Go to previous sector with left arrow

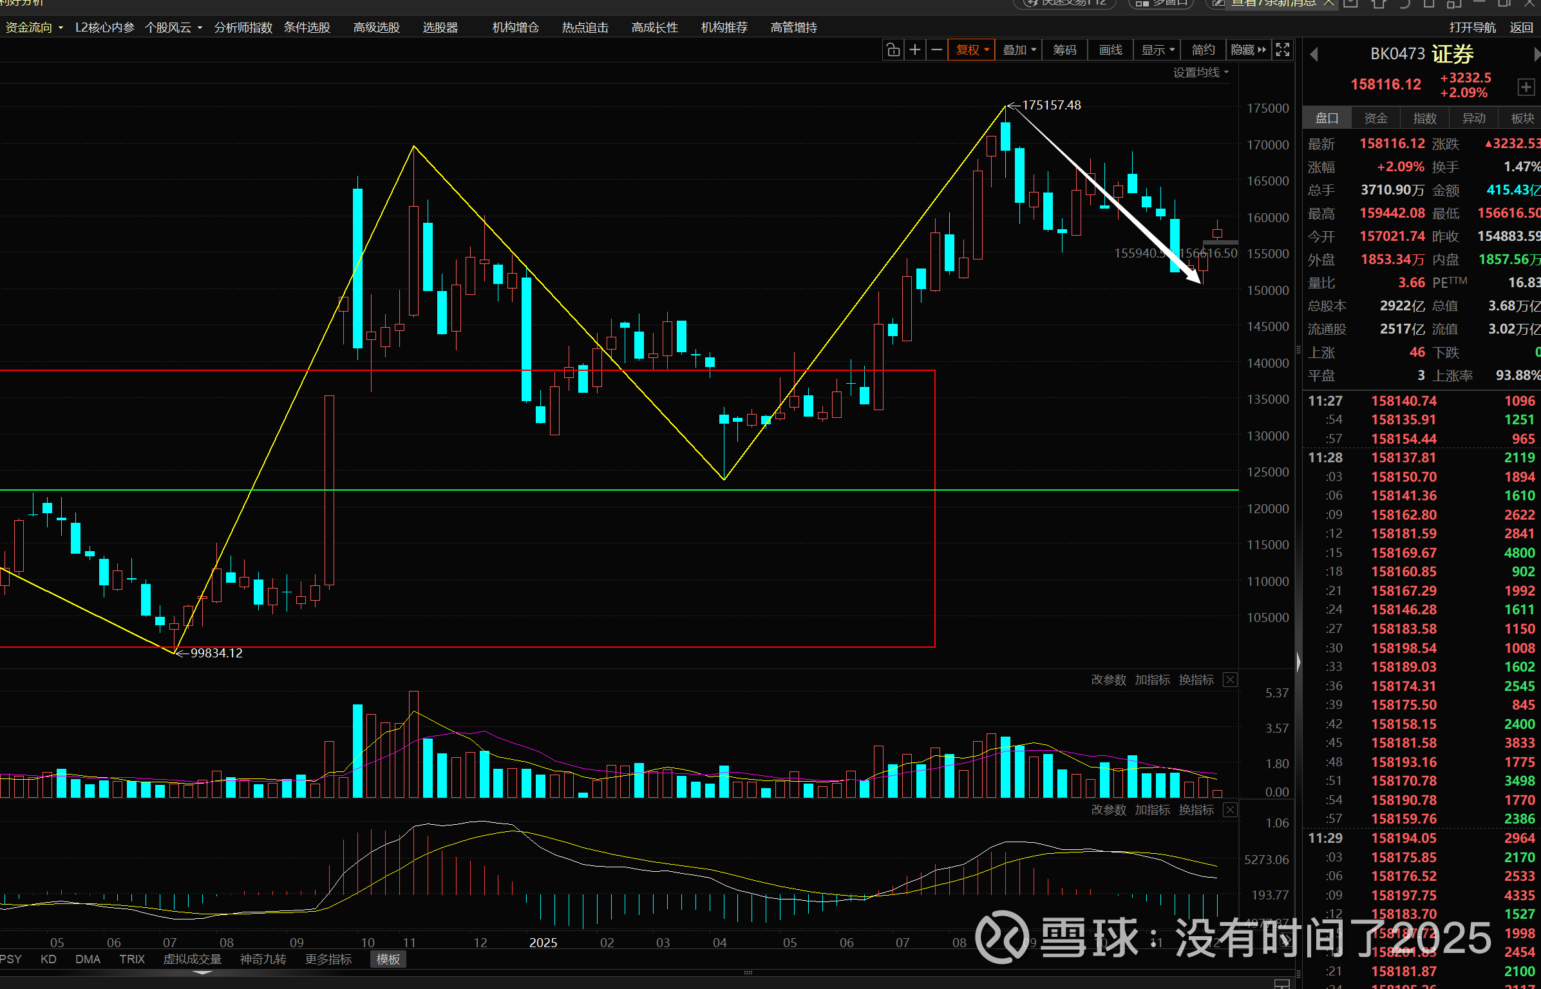click(x=1314, y=55)
